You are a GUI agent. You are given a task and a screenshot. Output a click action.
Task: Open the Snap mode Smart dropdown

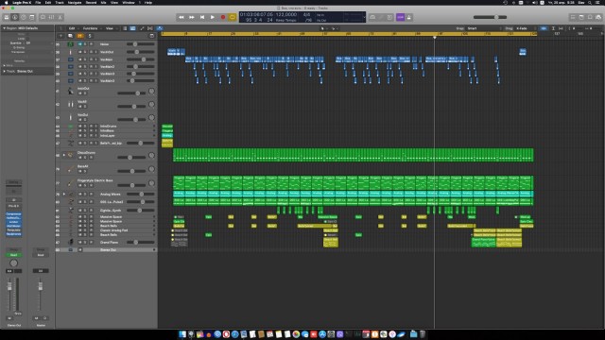pos(484,28)
